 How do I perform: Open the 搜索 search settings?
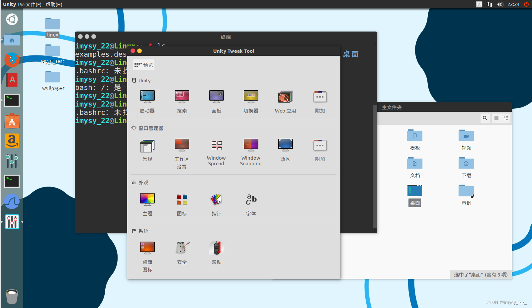[182, 102]
